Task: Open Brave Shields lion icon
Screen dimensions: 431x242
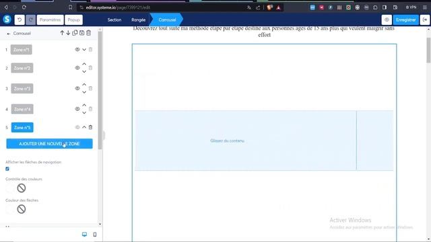Action: (269, 7)
